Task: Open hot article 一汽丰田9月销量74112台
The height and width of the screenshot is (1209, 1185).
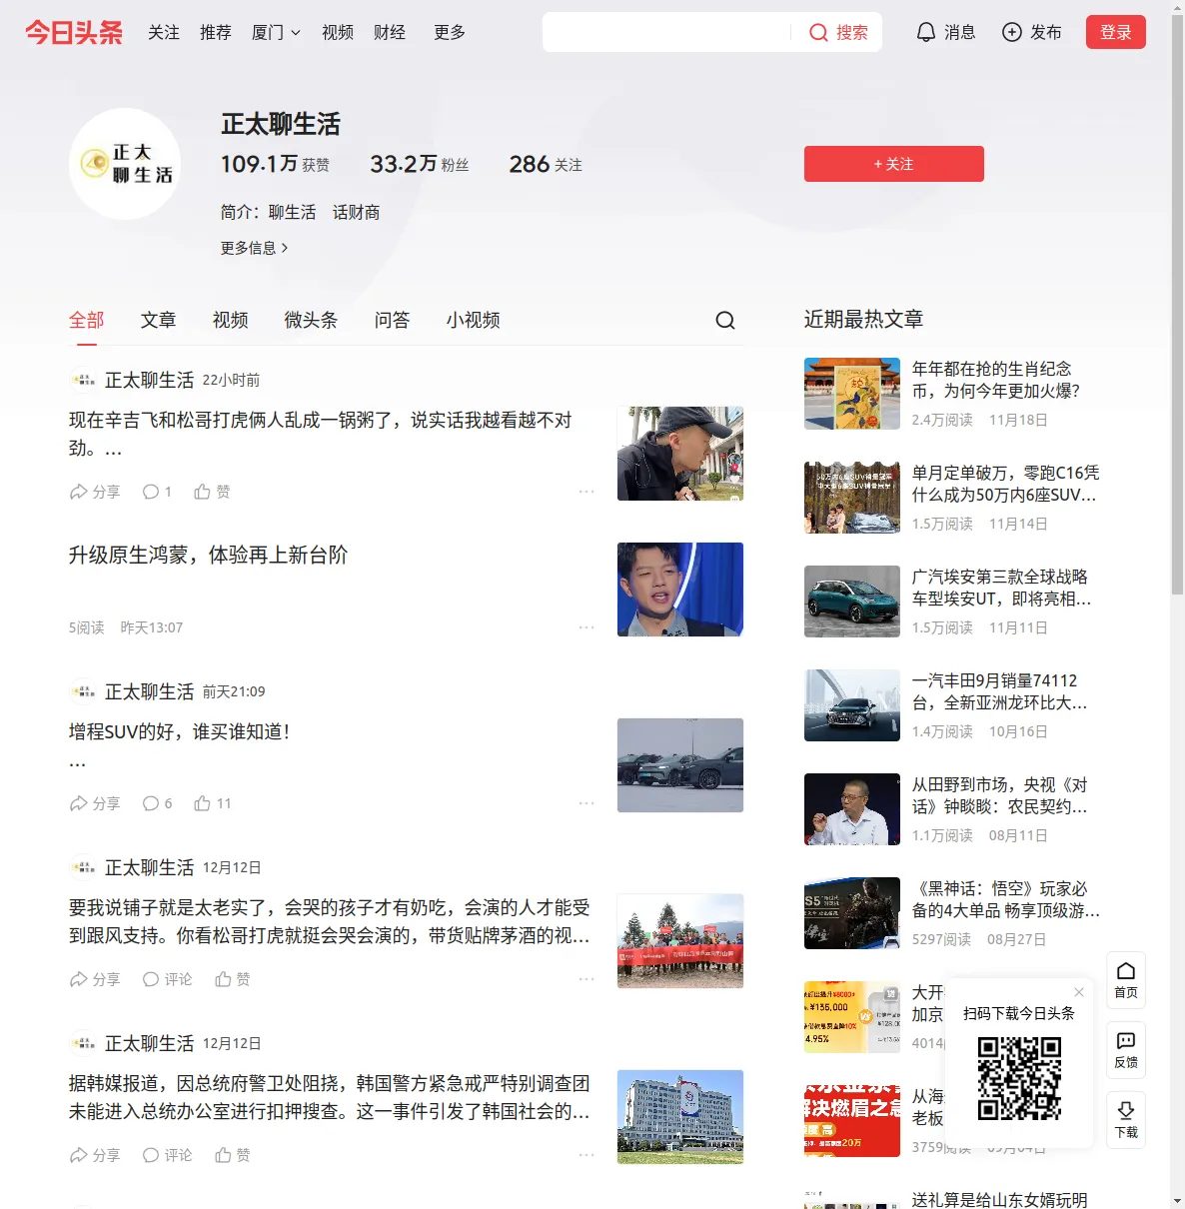Action: point(1000,691)
